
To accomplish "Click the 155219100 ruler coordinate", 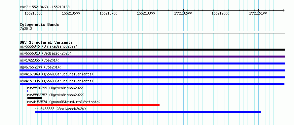I will click(258, 13).
